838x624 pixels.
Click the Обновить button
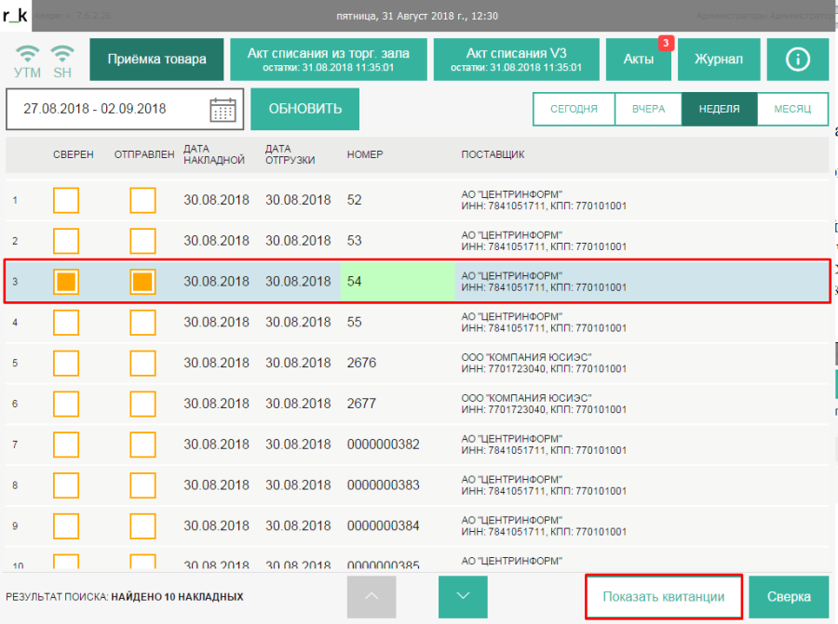(304, 109)
